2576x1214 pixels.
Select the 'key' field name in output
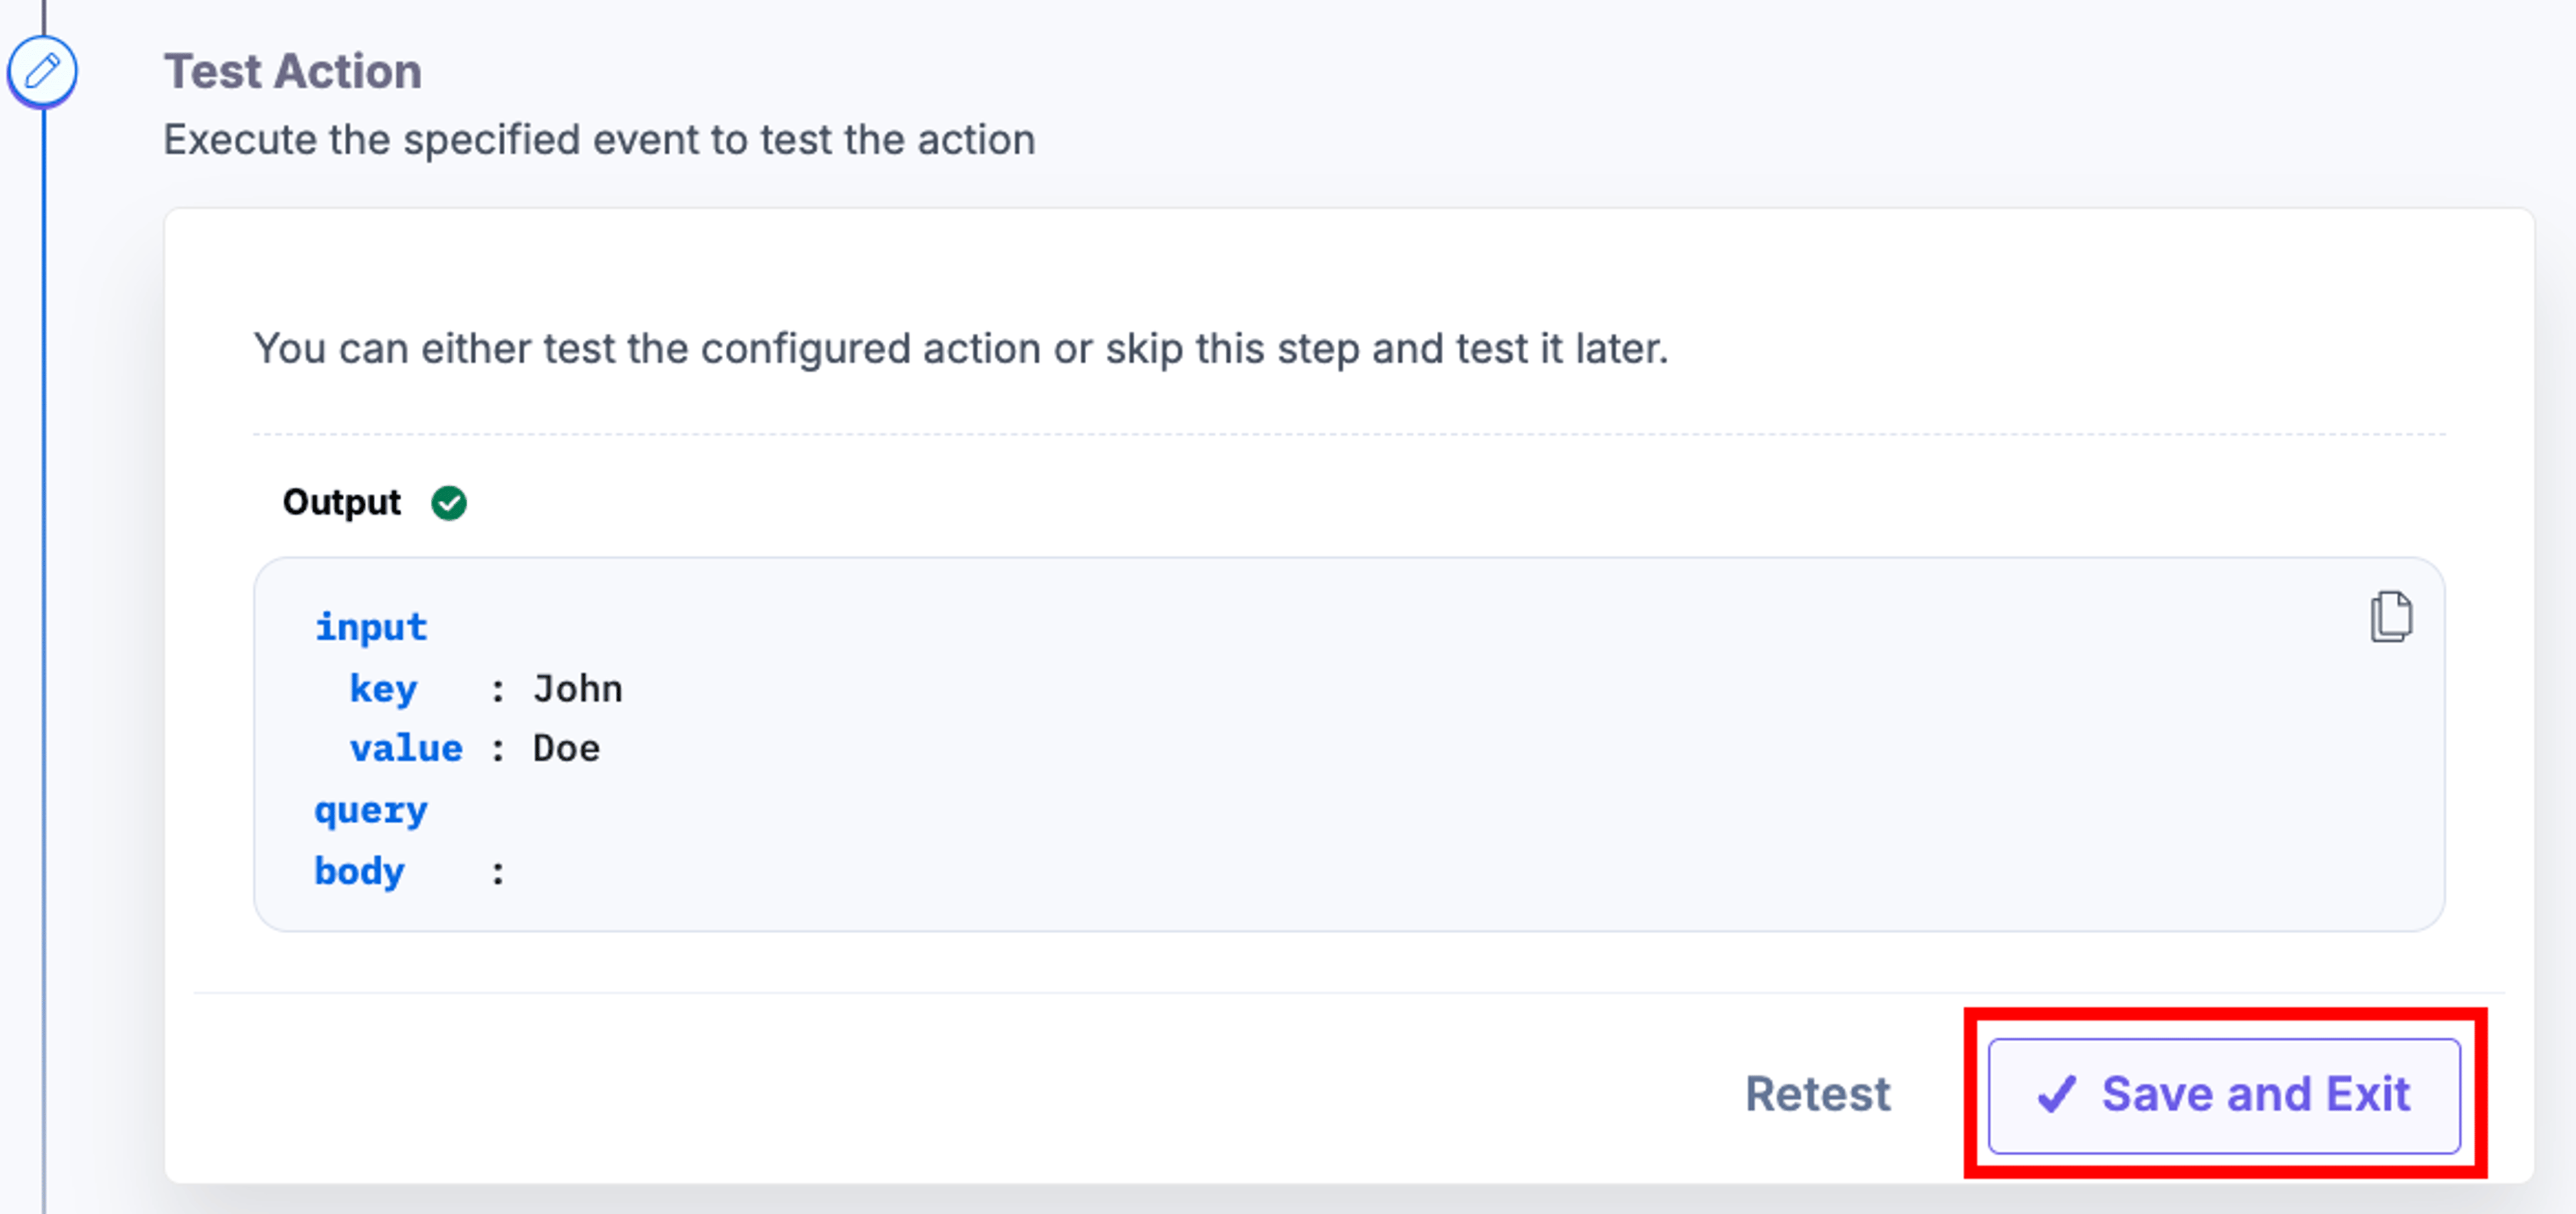pos(383,689)
